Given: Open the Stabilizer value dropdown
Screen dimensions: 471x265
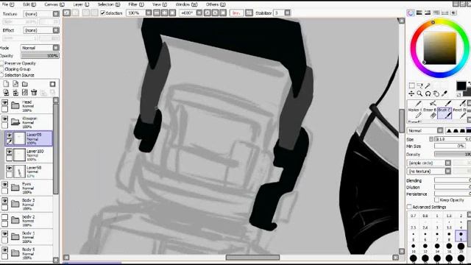Looking at the screenshot, I should pos(288,13).
